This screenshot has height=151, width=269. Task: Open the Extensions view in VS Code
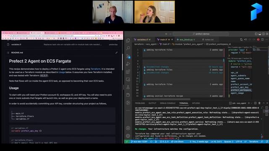coord(128,72)
